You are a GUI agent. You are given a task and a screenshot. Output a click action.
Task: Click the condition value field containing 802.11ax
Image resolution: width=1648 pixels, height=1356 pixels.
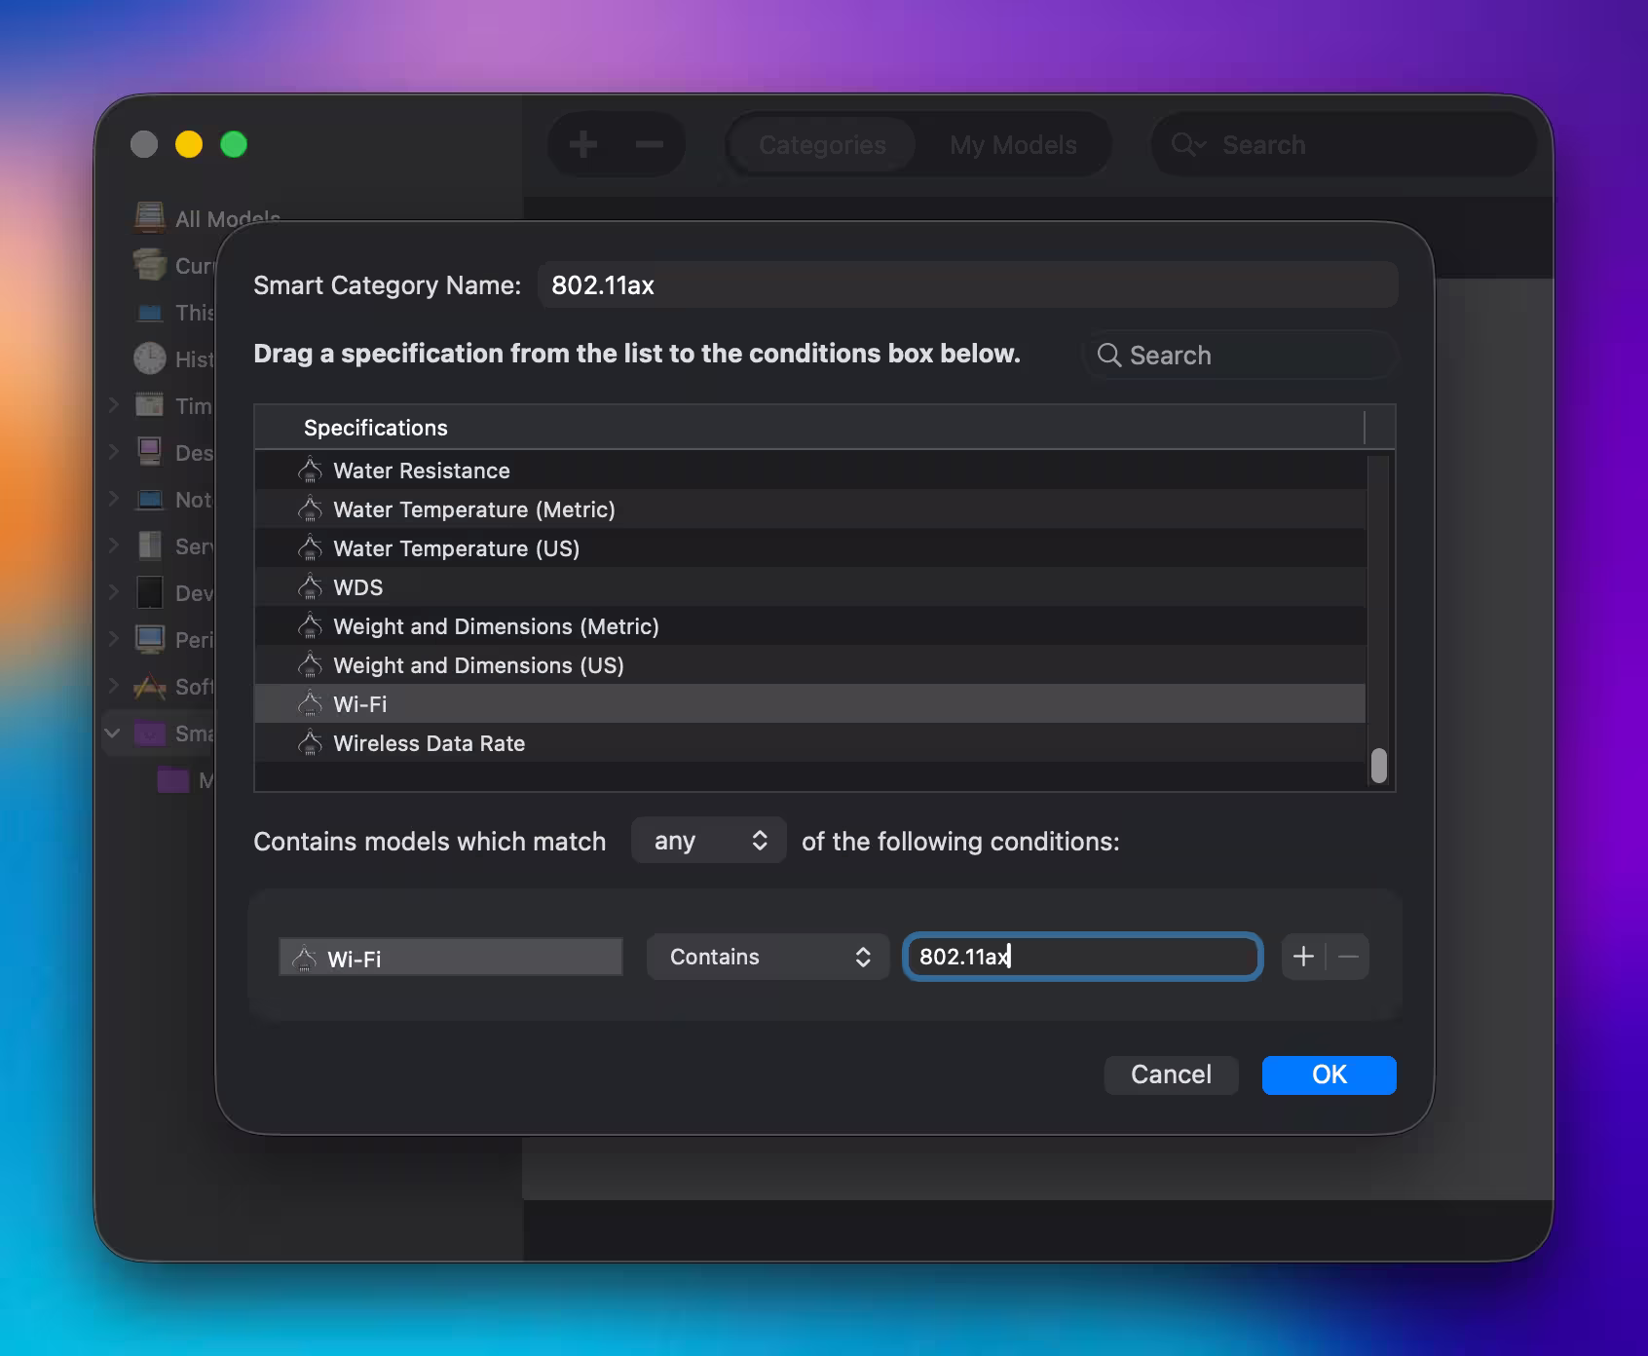click(x=1083, y=957)
